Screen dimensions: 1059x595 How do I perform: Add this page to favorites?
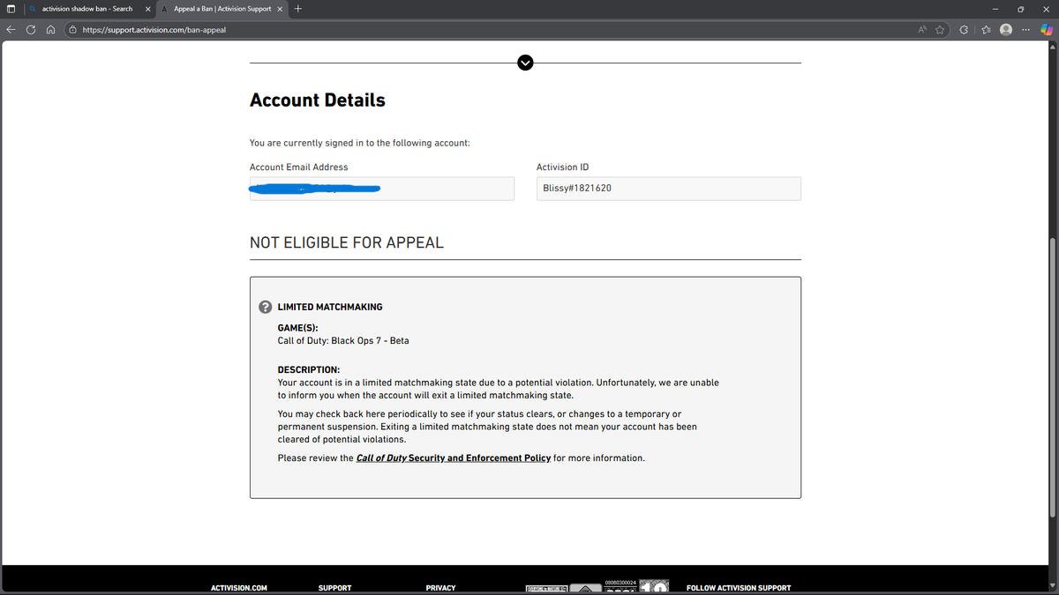click(940, 30)
